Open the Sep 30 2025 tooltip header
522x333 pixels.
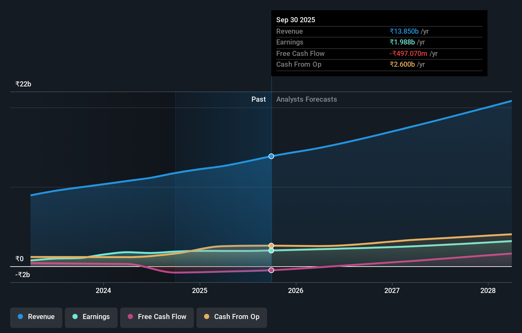click(296, 20)
